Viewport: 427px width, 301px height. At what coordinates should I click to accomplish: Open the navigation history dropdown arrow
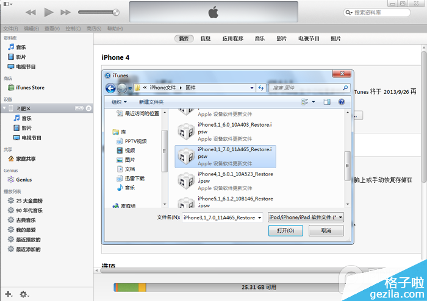coord(130,88)
